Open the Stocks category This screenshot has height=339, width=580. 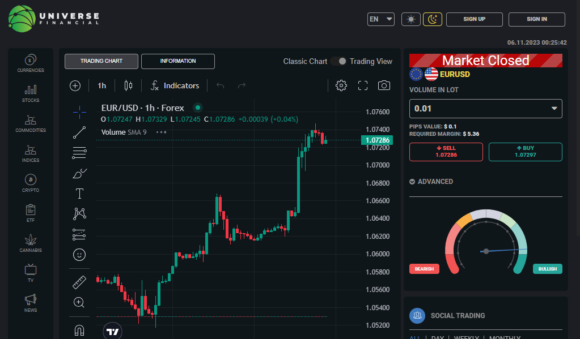coord(30,93)
